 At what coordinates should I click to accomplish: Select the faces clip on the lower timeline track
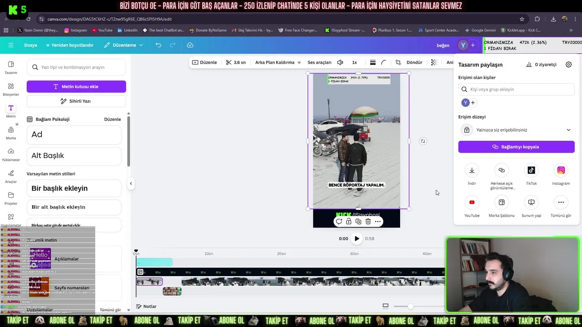click(172, 292)
